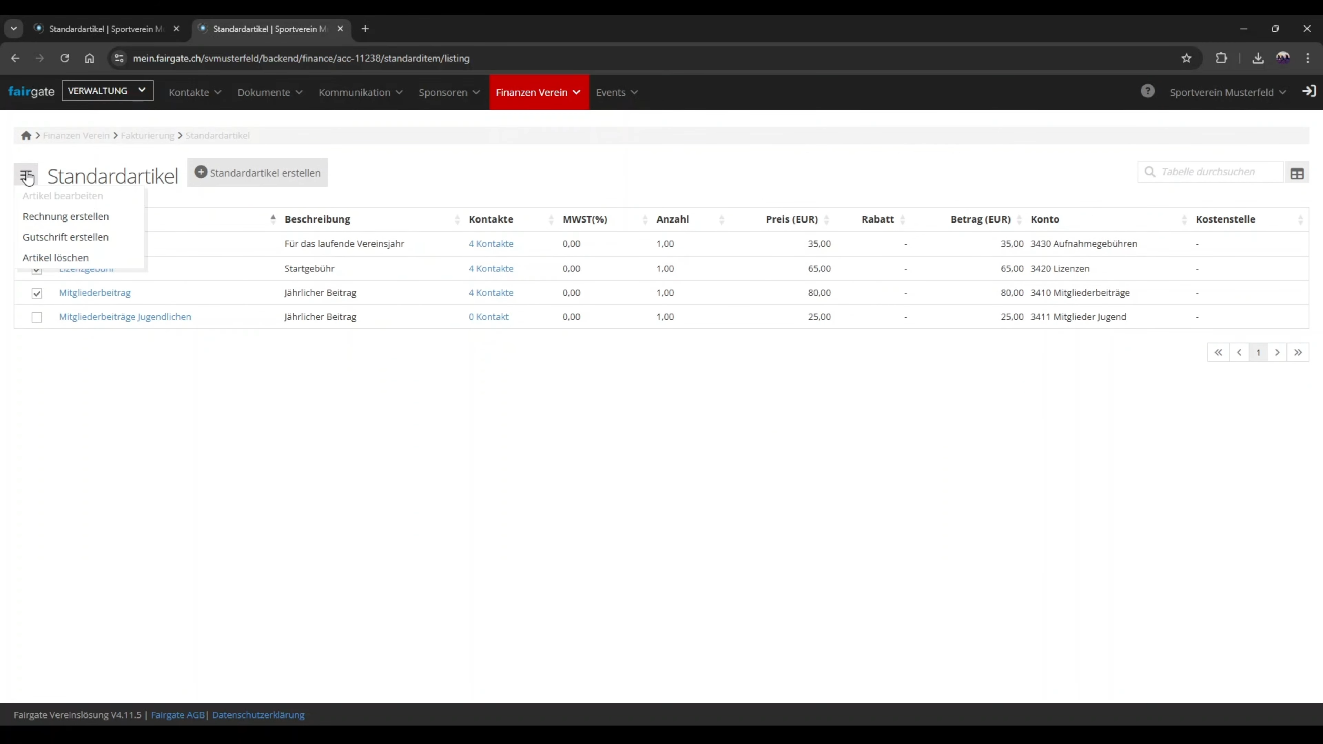Screen dimensions: 1323x744
Task: Select page 1 in pagination
Action: [1258, 353]
